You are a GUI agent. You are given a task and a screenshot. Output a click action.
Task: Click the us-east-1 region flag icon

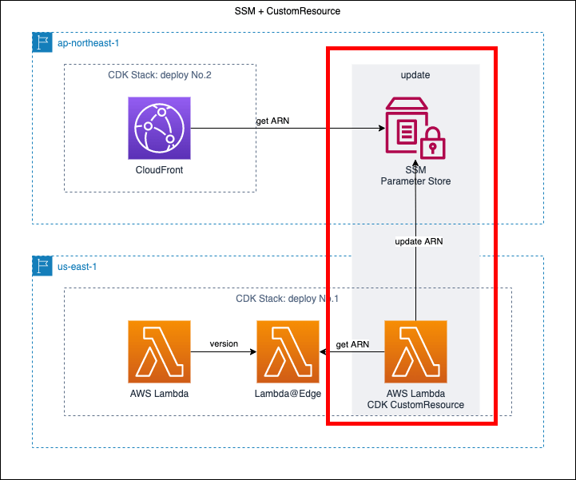(42, 266)
